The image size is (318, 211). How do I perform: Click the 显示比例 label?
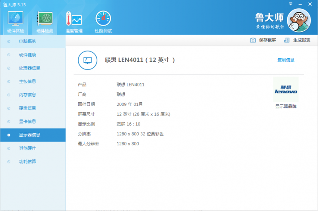pos(86,124)
